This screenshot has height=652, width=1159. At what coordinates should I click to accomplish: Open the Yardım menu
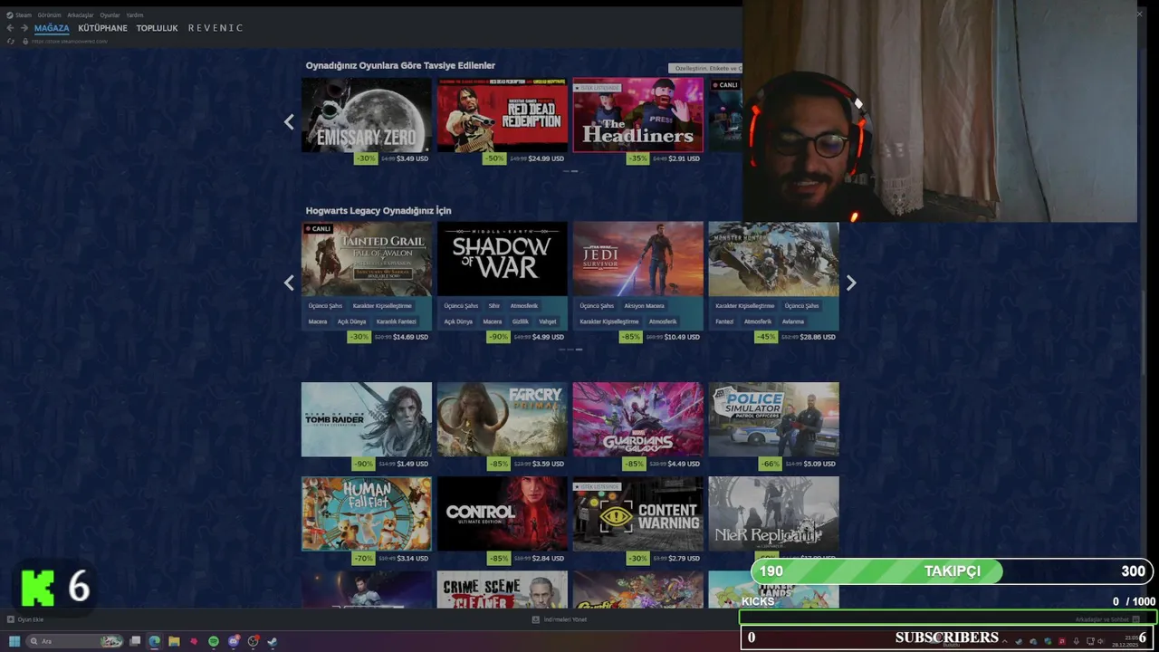point(134,15)
